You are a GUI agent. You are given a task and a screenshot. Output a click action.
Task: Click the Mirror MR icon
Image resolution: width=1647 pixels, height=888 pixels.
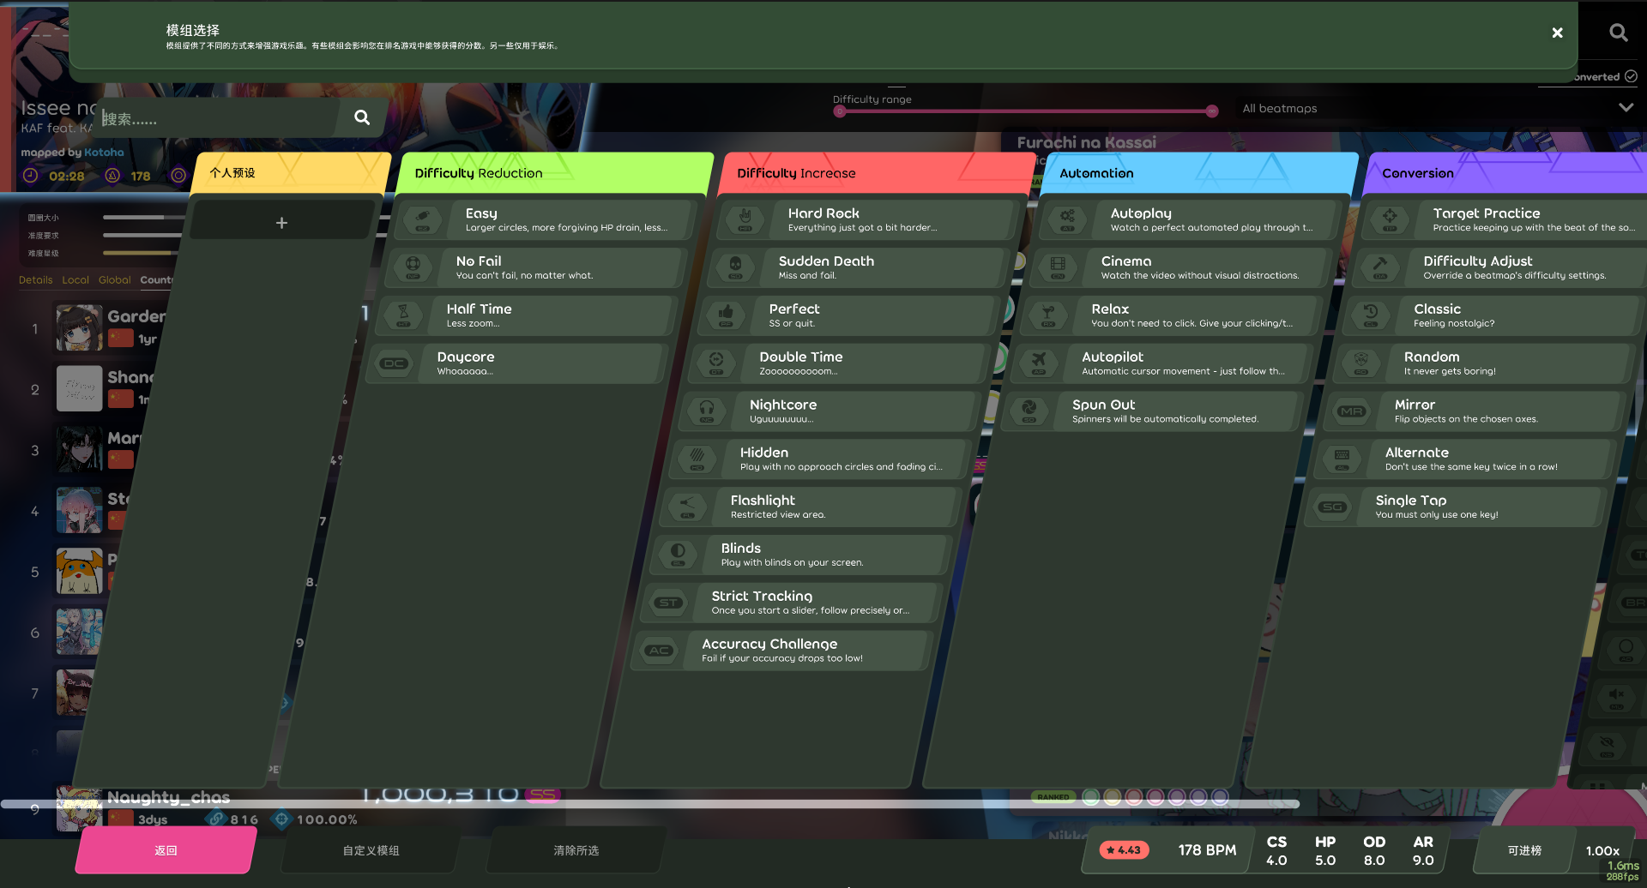point(1352,411)
